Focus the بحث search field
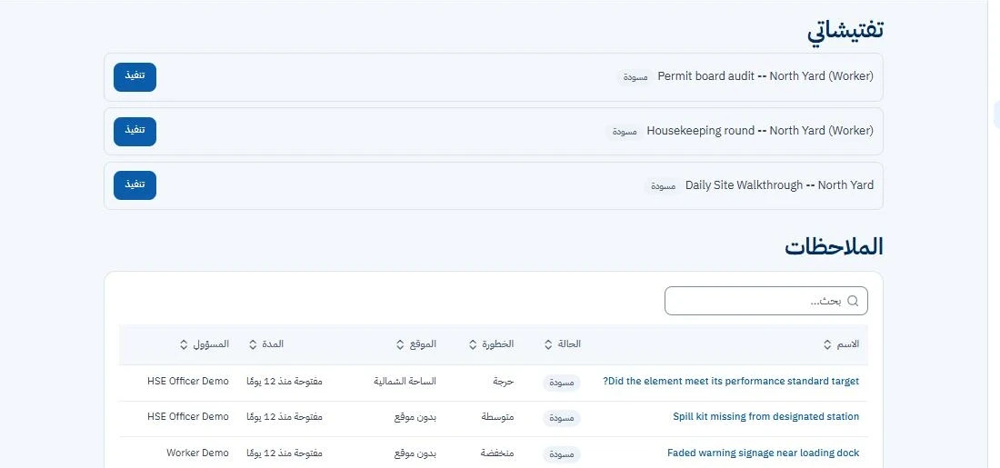The height and width of the screenshot is (468, 1000). (x=766, y=301)
